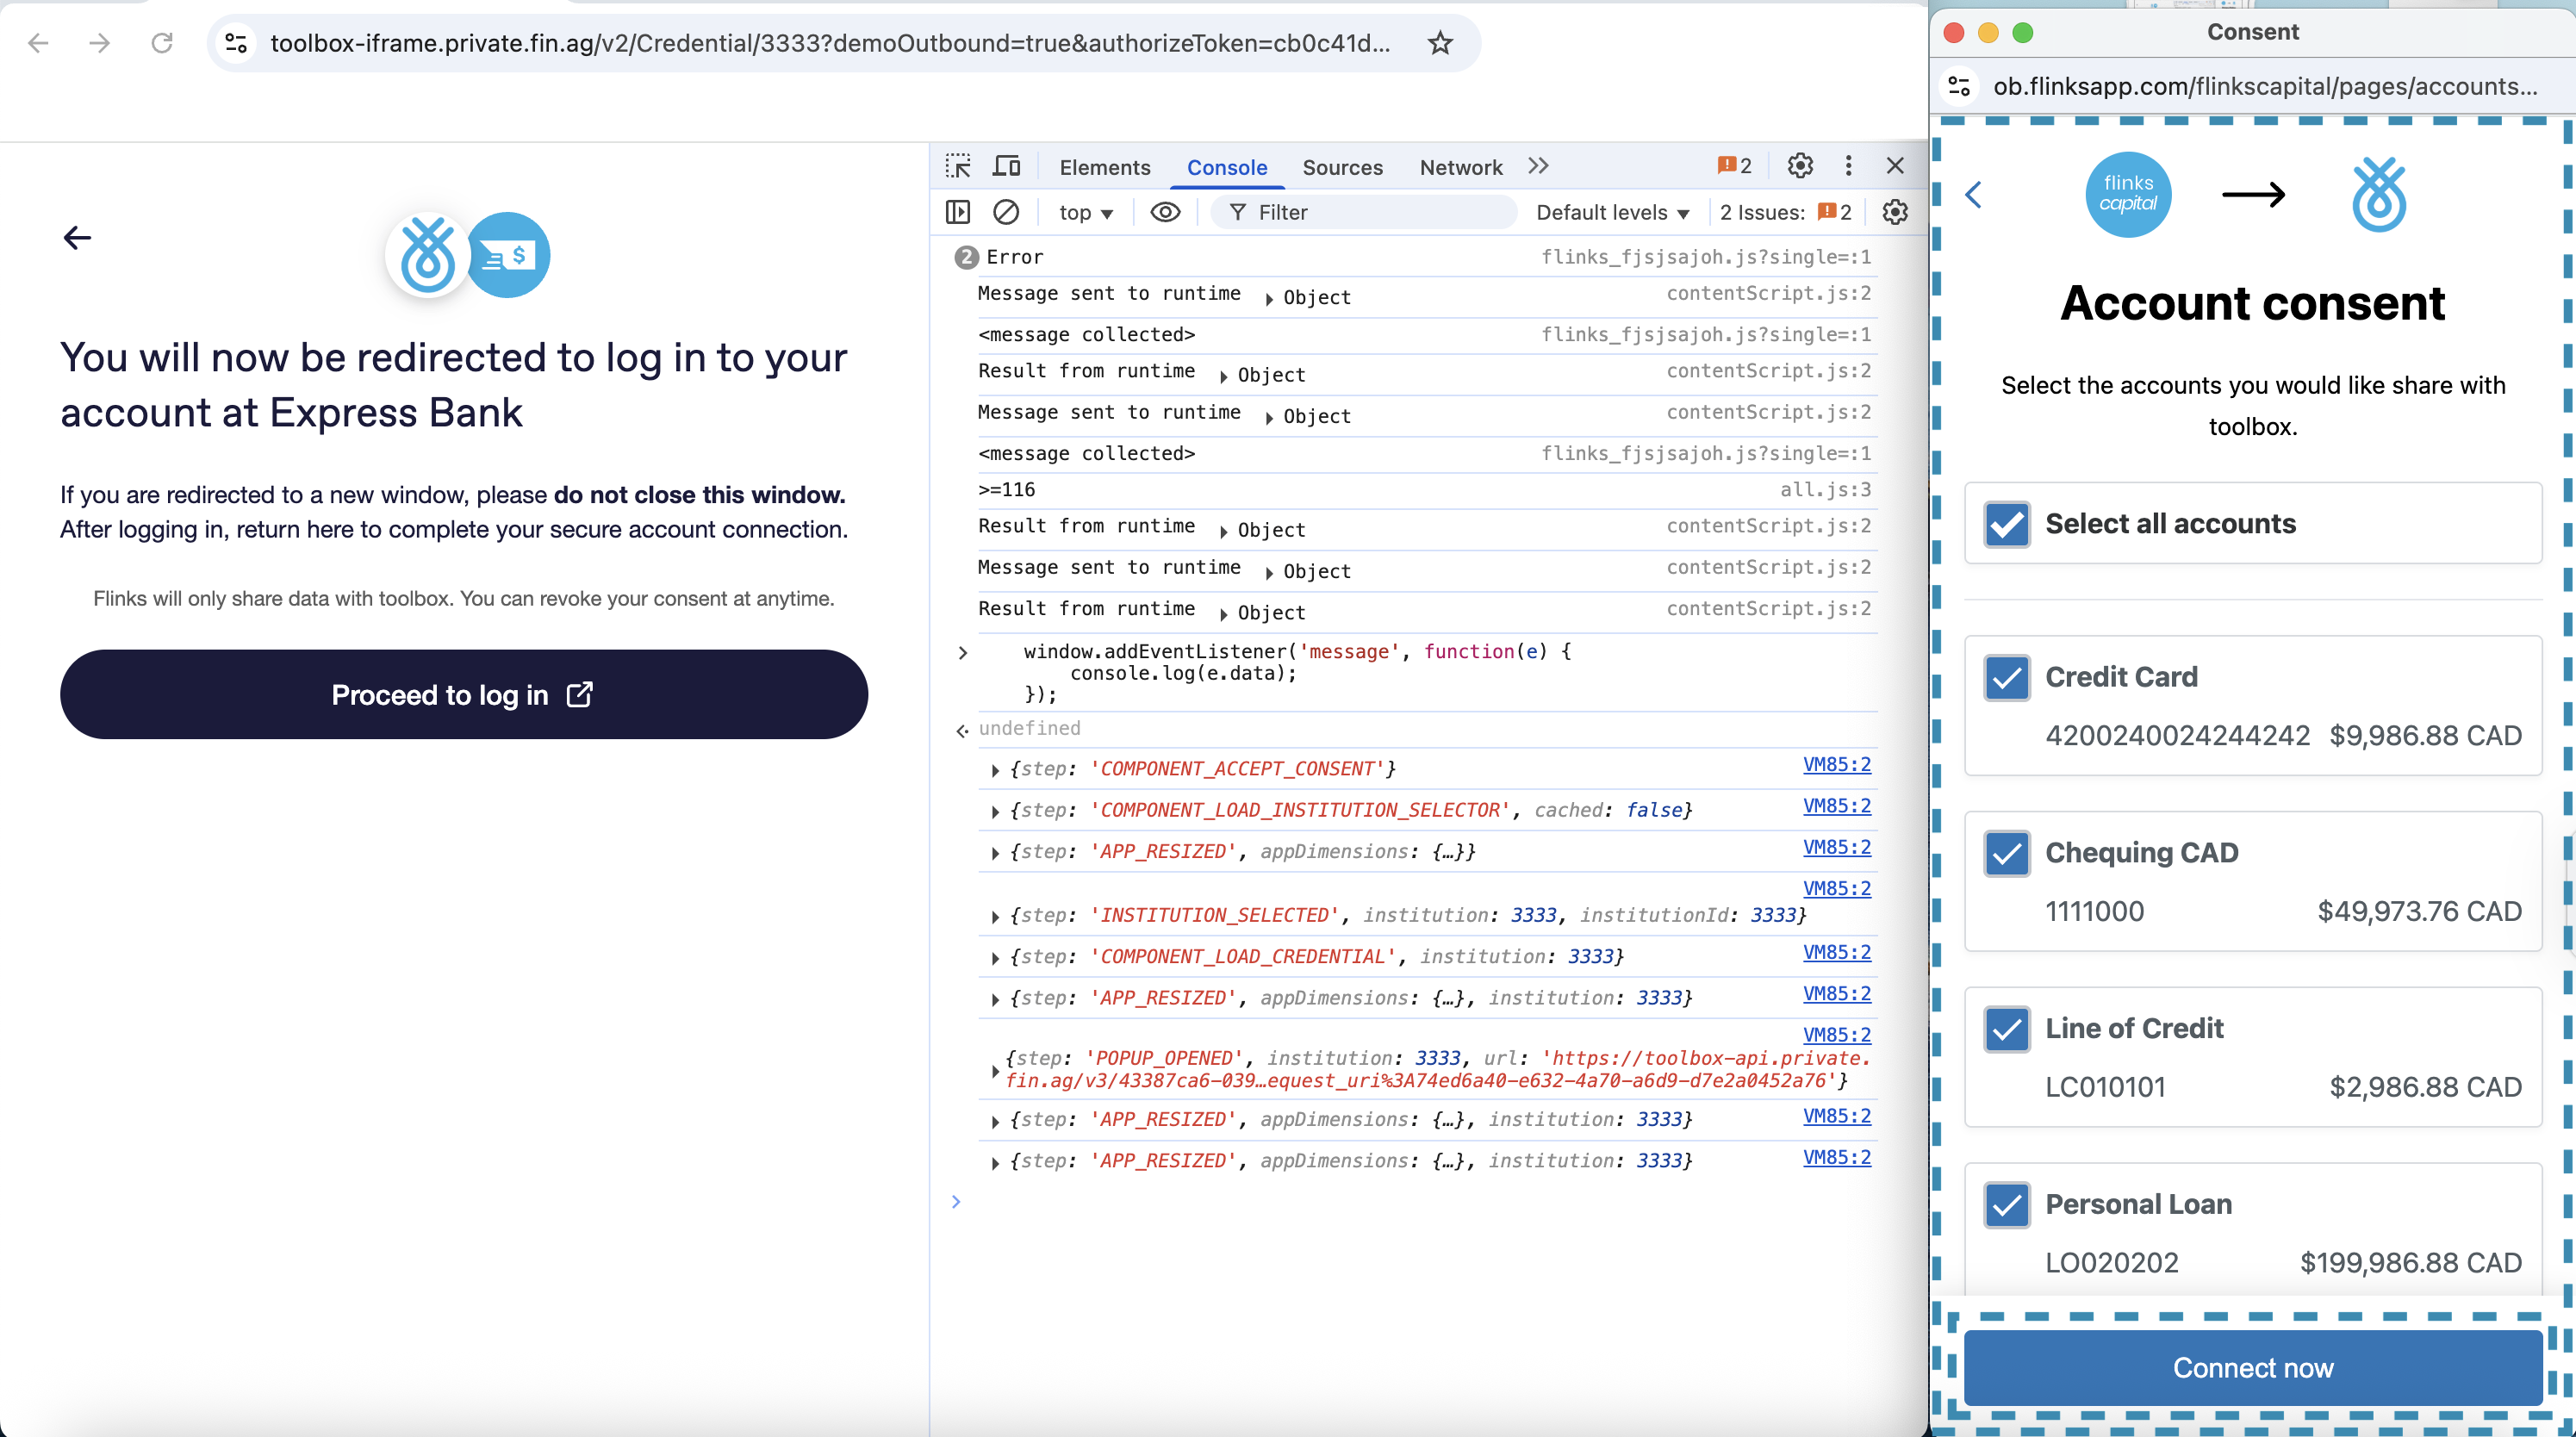Uncheck the Credit Card account checkbox
This screenshot has width=2576, height=1437.
click(x=2007, y=678)
